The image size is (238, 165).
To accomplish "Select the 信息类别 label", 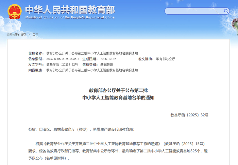I will pos(90,65).
